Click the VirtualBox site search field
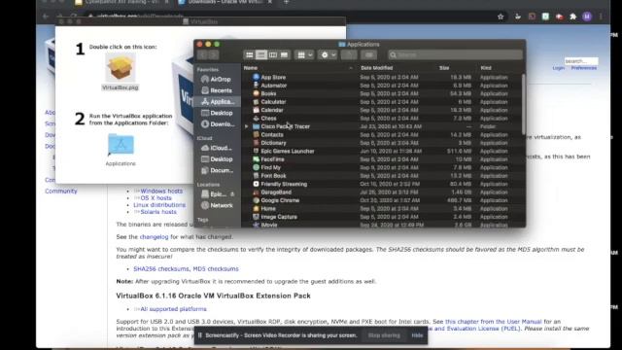The width and height of the screenshot is (622, 350). (581, 61)
